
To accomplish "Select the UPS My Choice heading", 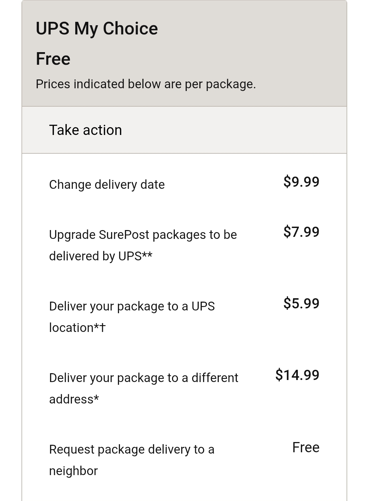I will point(97,29).
